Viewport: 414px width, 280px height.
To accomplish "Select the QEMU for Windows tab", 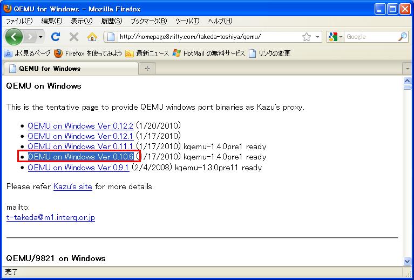I will click(71, 69).
